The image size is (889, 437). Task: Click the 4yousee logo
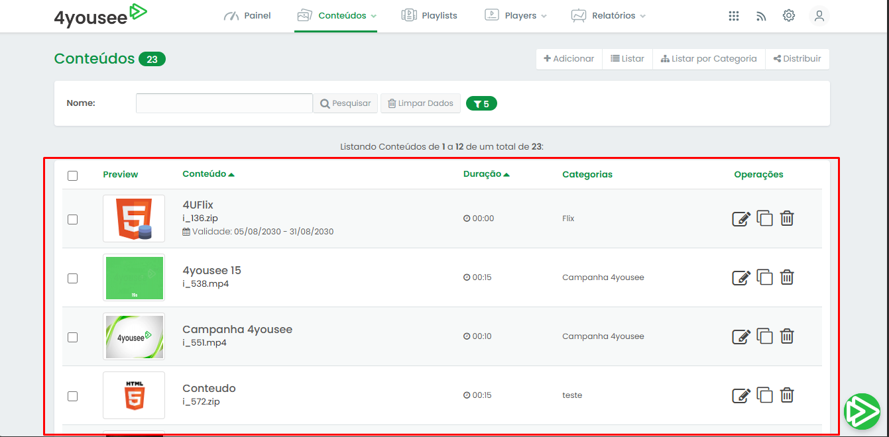coord(101,15)
